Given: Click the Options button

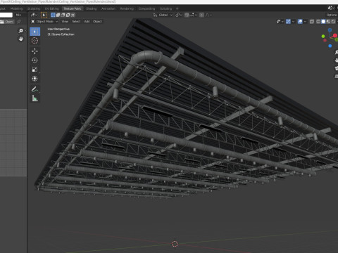Looking at the screenshot, I should click(x=332, y=15).
